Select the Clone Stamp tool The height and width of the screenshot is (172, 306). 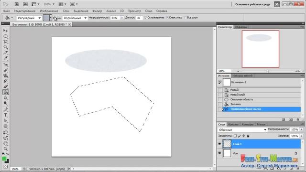tap(5, 75)
